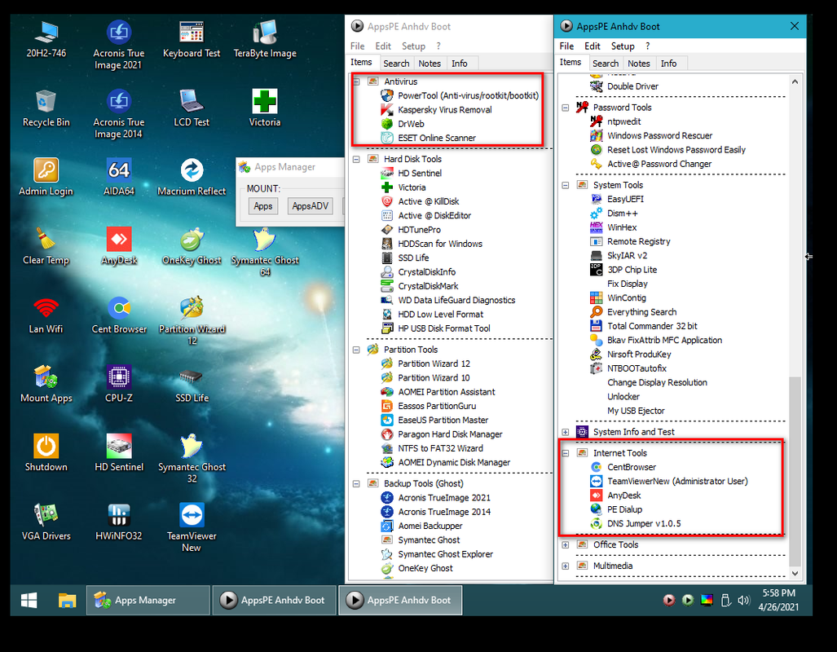Image resolution: width=837 pixels, height=652 pixels.
Task: Open the Recycle Bin desktop icon
Action: 46,108
